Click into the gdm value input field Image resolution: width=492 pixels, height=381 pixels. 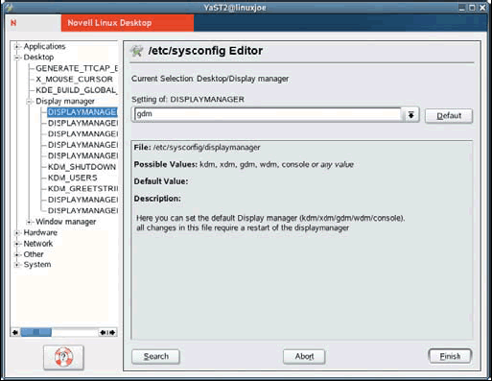268,114
